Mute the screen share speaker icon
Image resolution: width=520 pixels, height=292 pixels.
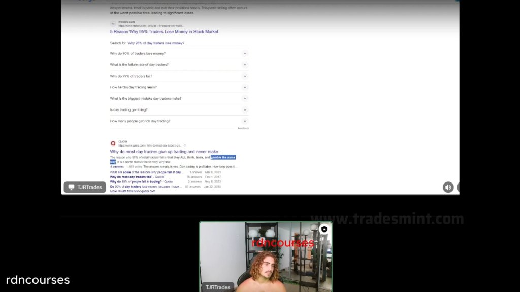pyautogui.click(x=448, y=187)
